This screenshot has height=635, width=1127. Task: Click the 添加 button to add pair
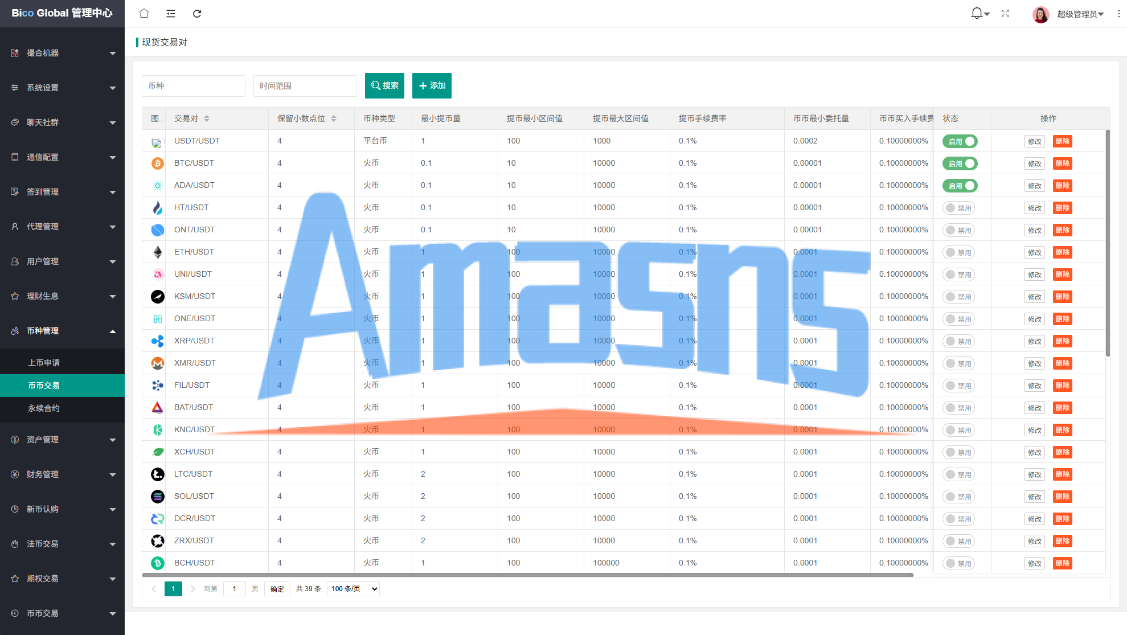pos(432,85)
